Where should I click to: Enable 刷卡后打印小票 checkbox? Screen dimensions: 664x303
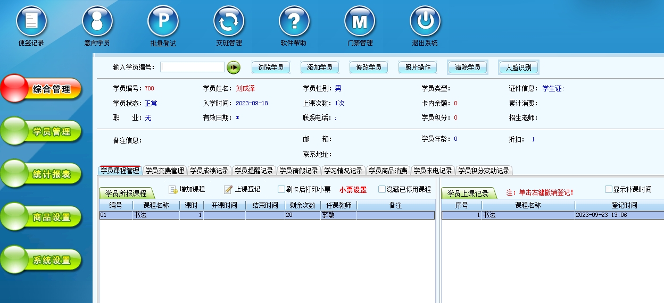[282, 189]
